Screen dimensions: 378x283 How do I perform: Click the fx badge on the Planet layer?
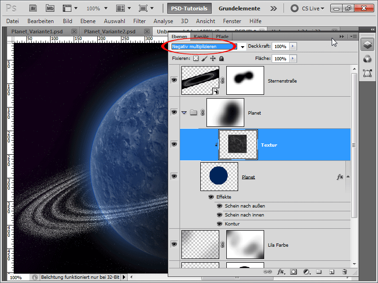[x=340, y=177]
